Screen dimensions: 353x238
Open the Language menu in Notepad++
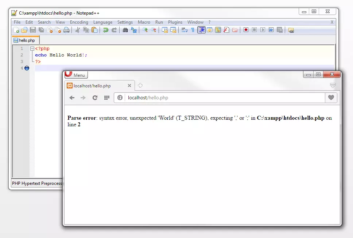[102, 22]
